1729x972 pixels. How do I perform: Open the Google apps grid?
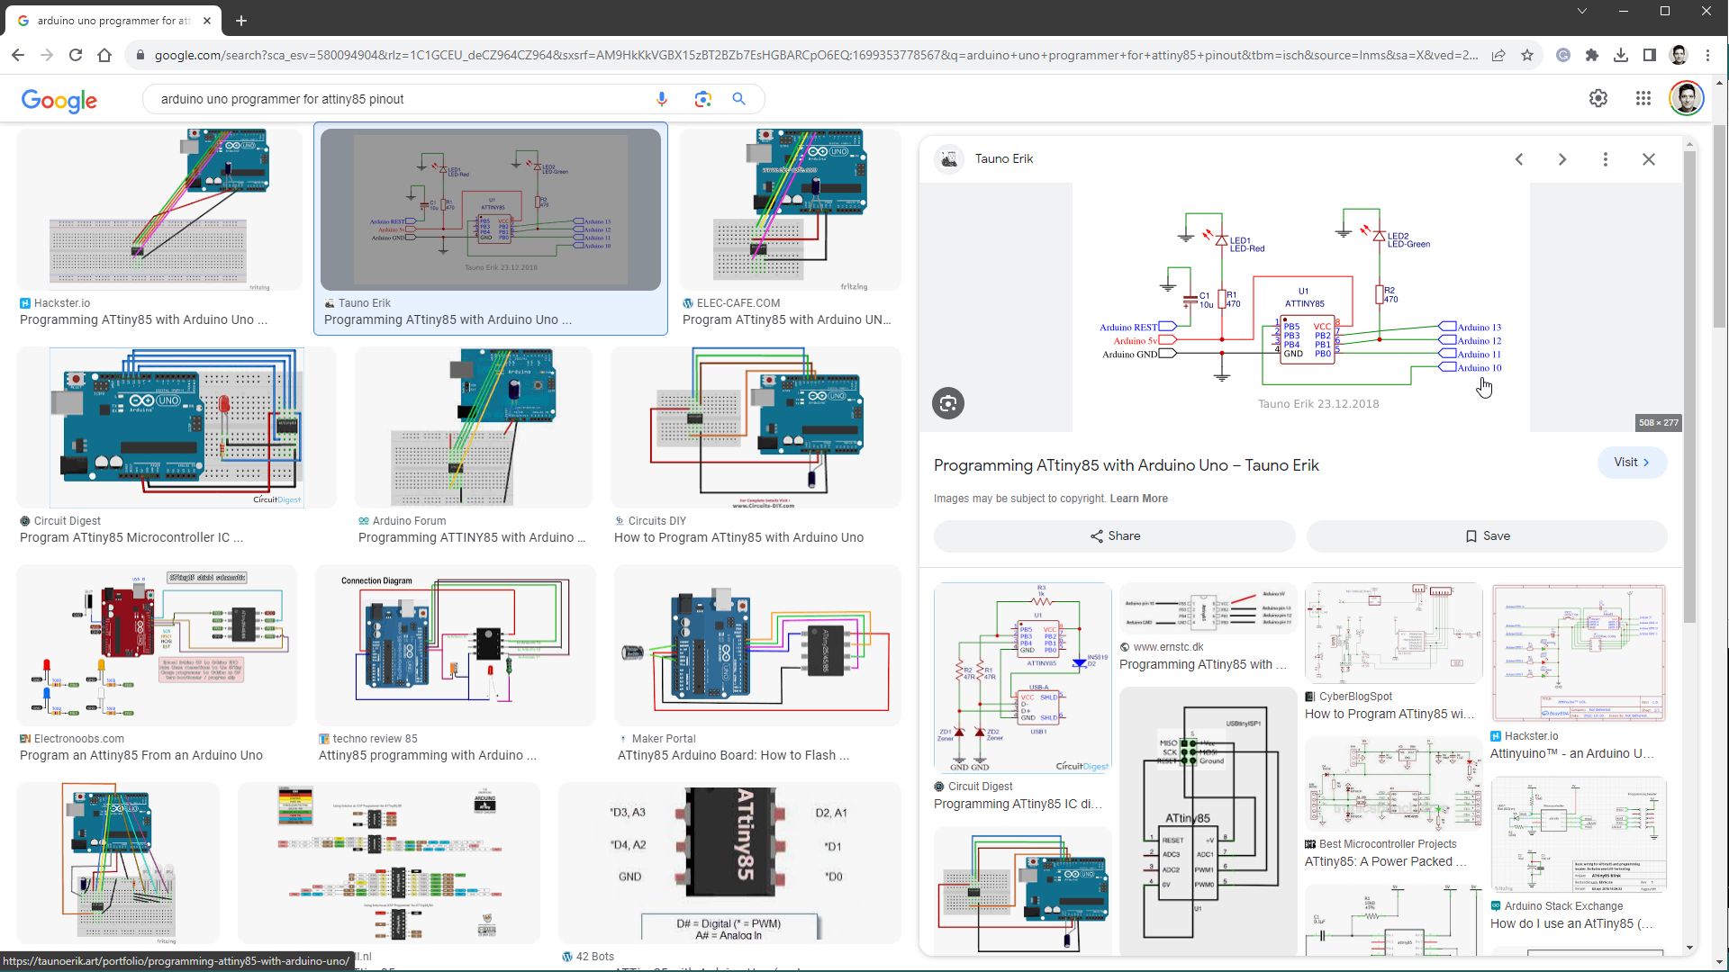pyautogui.click(x=1643, y=99)
